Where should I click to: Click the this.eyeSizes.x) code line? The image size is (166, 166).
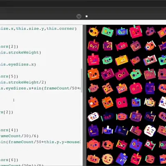coord(18,64)
